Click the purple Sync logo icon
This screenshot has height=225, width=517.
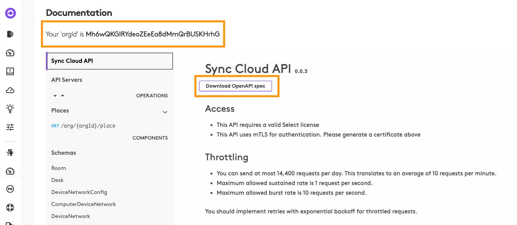[x=10, y=14]
